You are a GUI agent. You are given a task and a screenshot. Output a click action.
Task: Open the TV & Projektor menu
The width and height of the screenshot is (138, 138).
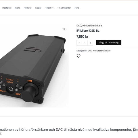tap(64, 8)
